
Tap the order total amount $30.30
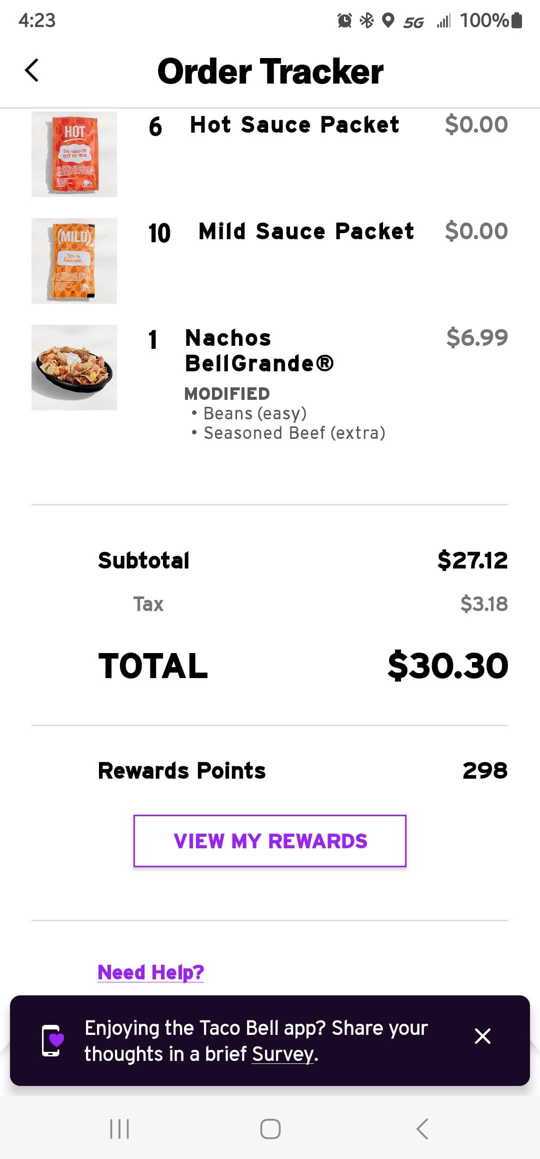pyautogui.click(x=447, y=666)
